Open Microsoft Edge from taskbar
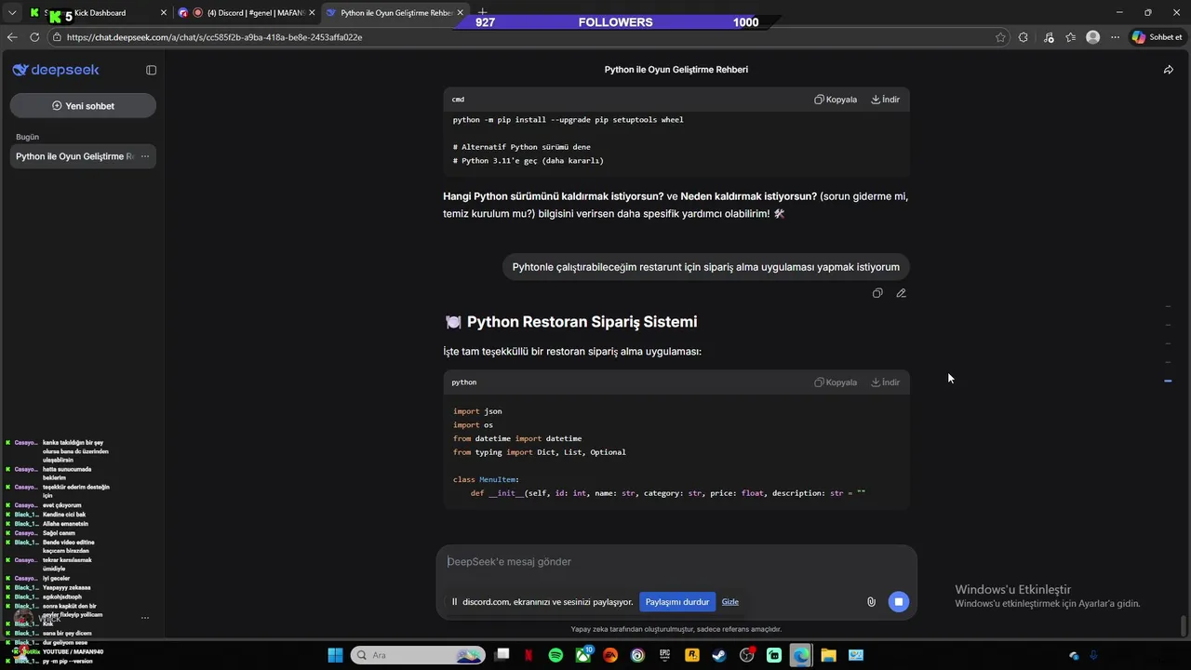The height and width of the screenshot is (670, 1191). [800, 655]
